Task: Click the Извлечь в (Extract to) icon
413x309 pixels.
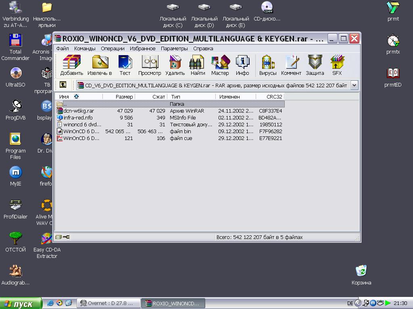Action: click(x=100, y=65)
